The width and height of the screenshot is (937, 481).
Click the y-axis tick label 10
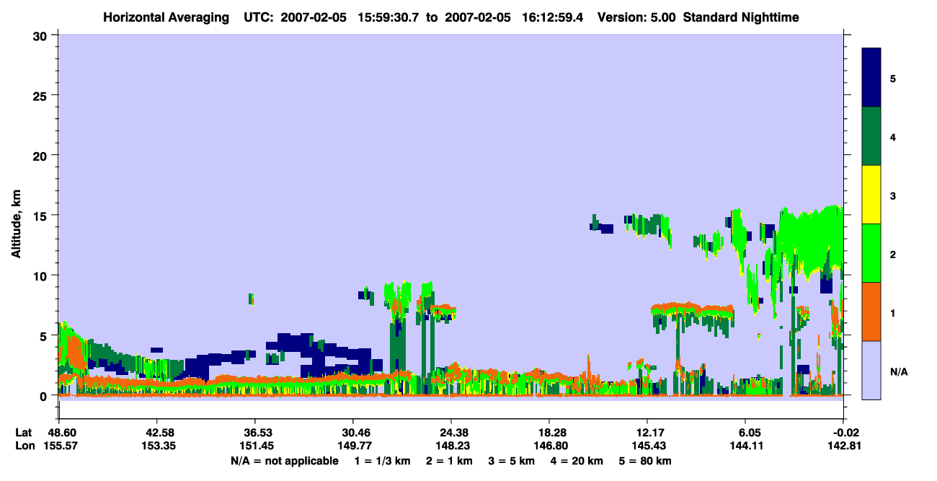(x=42, y=275)
